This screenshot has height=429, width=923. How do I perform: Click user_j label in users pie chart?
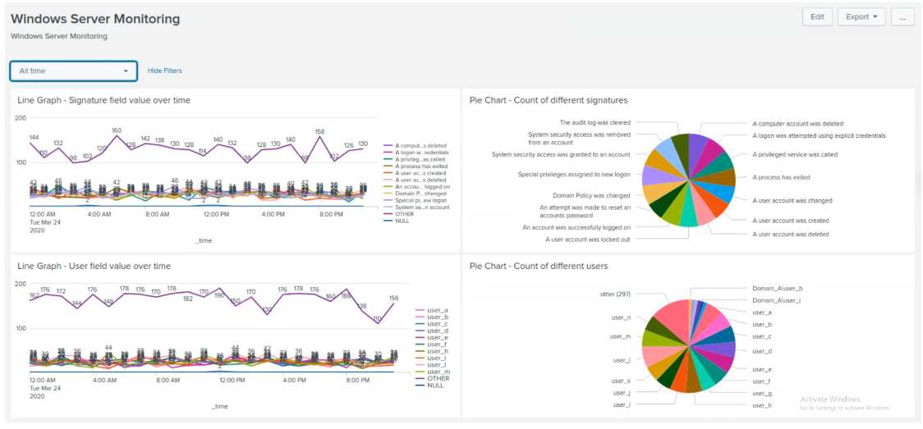pos(622,393)
